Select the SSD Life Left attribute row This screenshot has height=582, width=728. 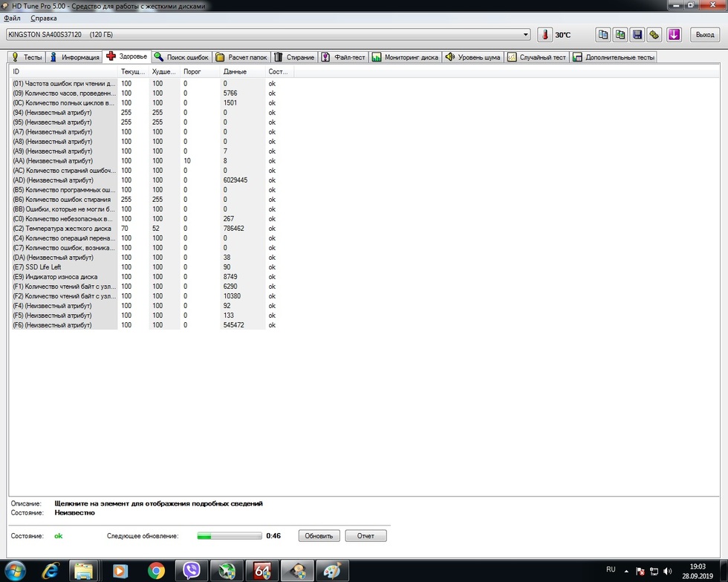point(63,267)
